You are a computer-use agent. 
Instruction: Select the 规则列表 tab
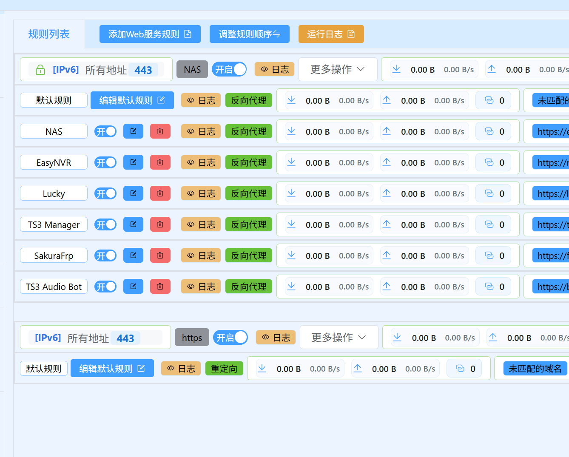point(49,34)
